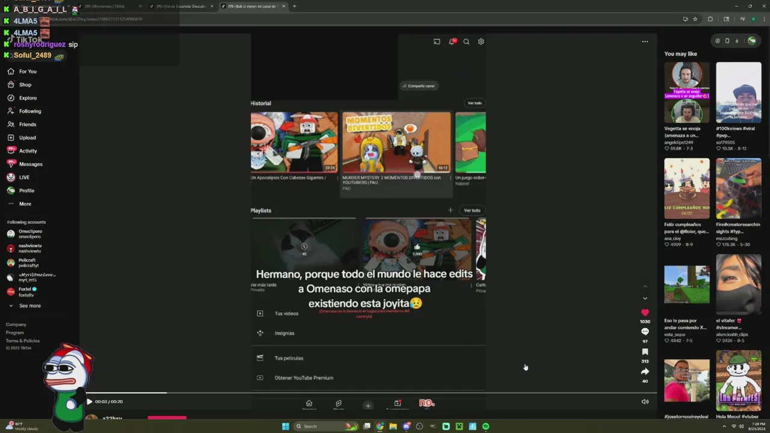
Task: Open Omeclipero following account
Action: point(25,234)
